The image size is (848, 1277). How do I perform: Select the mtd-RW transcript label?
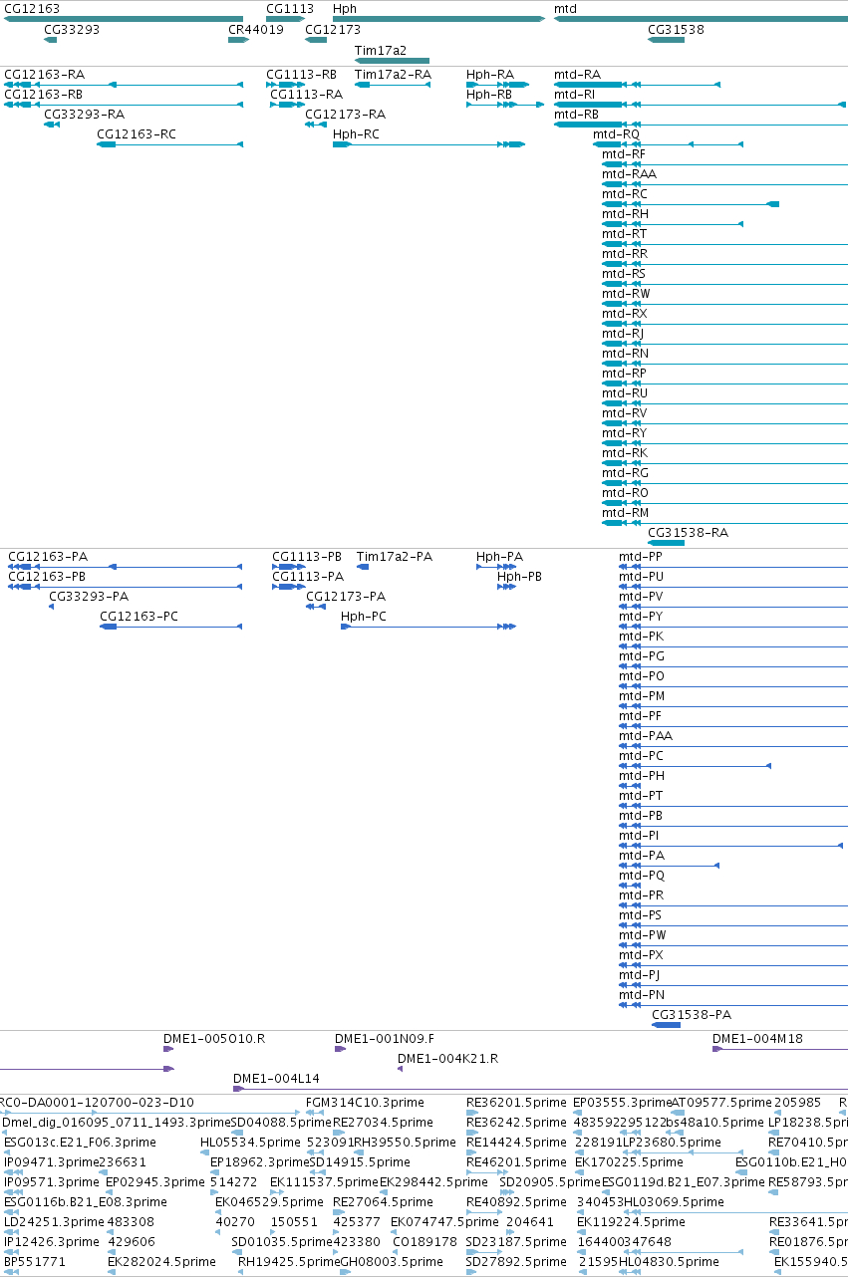[626, 294]
